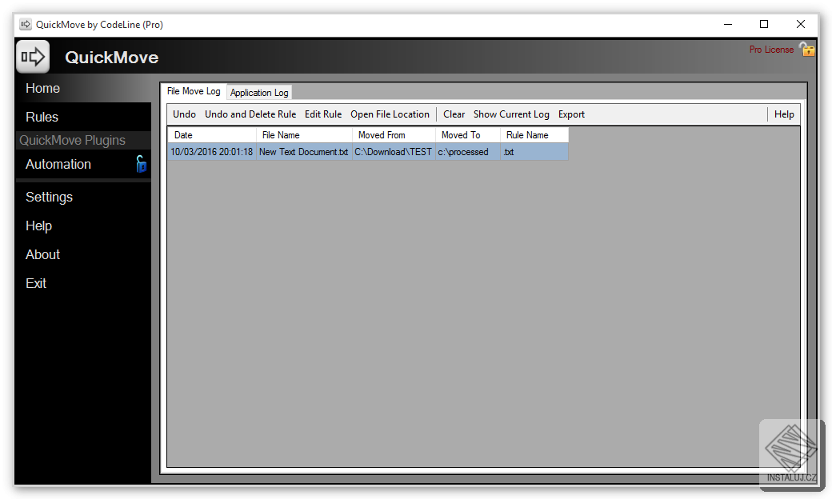The image size is (832, 499).
Task: Select QuickMove Plugins in the sidebar
Action: coord(73,140)
